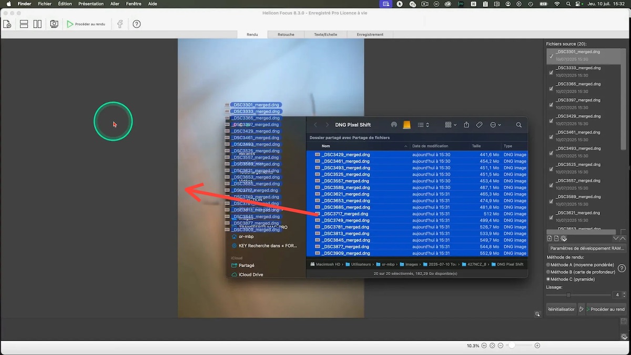Select Méthode A (moyenne pondérée)
The width and height of the screenshot is (631, 355).
(x=580, y=265)
